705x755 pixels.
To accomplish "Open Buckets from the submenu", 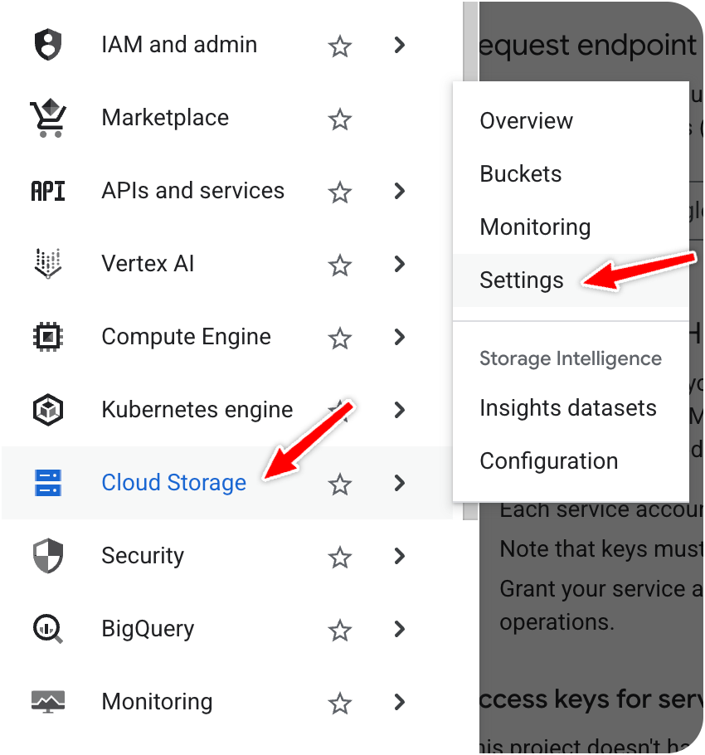I will [x=521, y=174].
